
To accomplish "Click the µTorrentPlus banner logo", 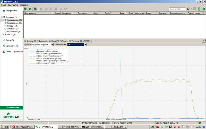I will coord(11,115).
